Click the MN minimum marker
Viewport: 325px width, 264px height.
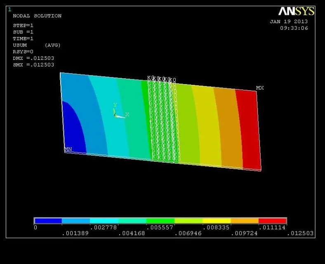point(68,149)
